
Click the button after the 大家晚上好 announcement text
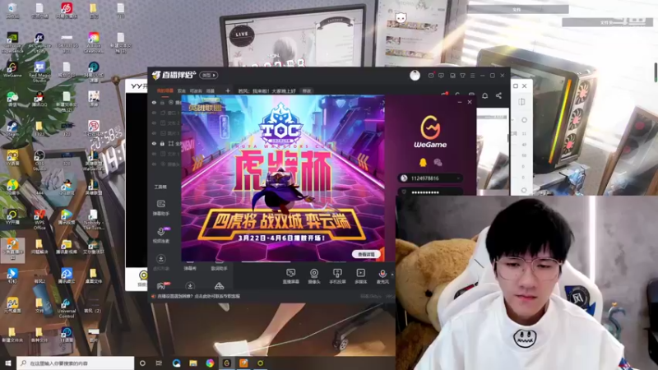[307, 90]
